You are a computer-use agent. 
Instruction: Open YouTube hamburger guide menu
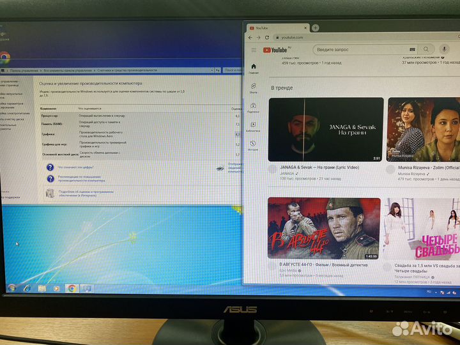254,50
